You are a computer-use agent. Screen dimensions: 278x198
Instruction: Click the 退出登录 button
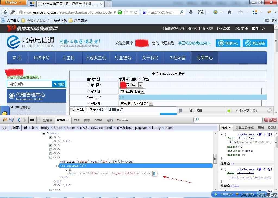pyautogui.click(x=255, y=43)
